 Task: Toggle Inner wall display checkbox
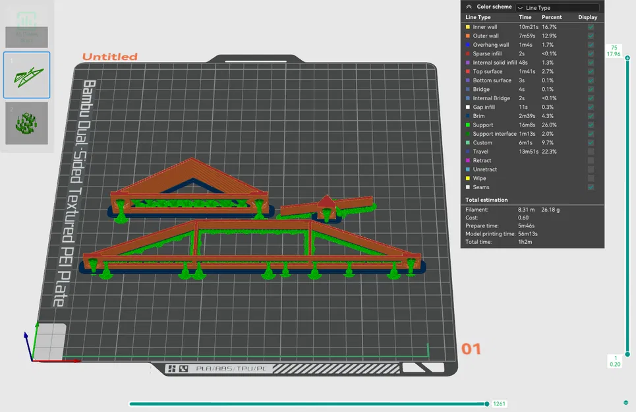point(591,27)
